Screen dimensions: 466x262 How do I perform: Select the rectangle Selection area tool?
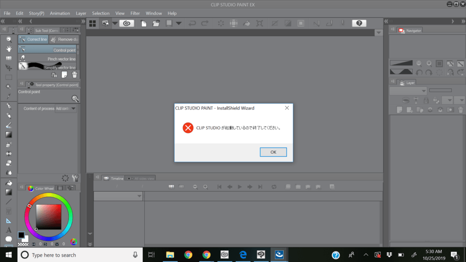pyautogui.click(x=9, y=77)
